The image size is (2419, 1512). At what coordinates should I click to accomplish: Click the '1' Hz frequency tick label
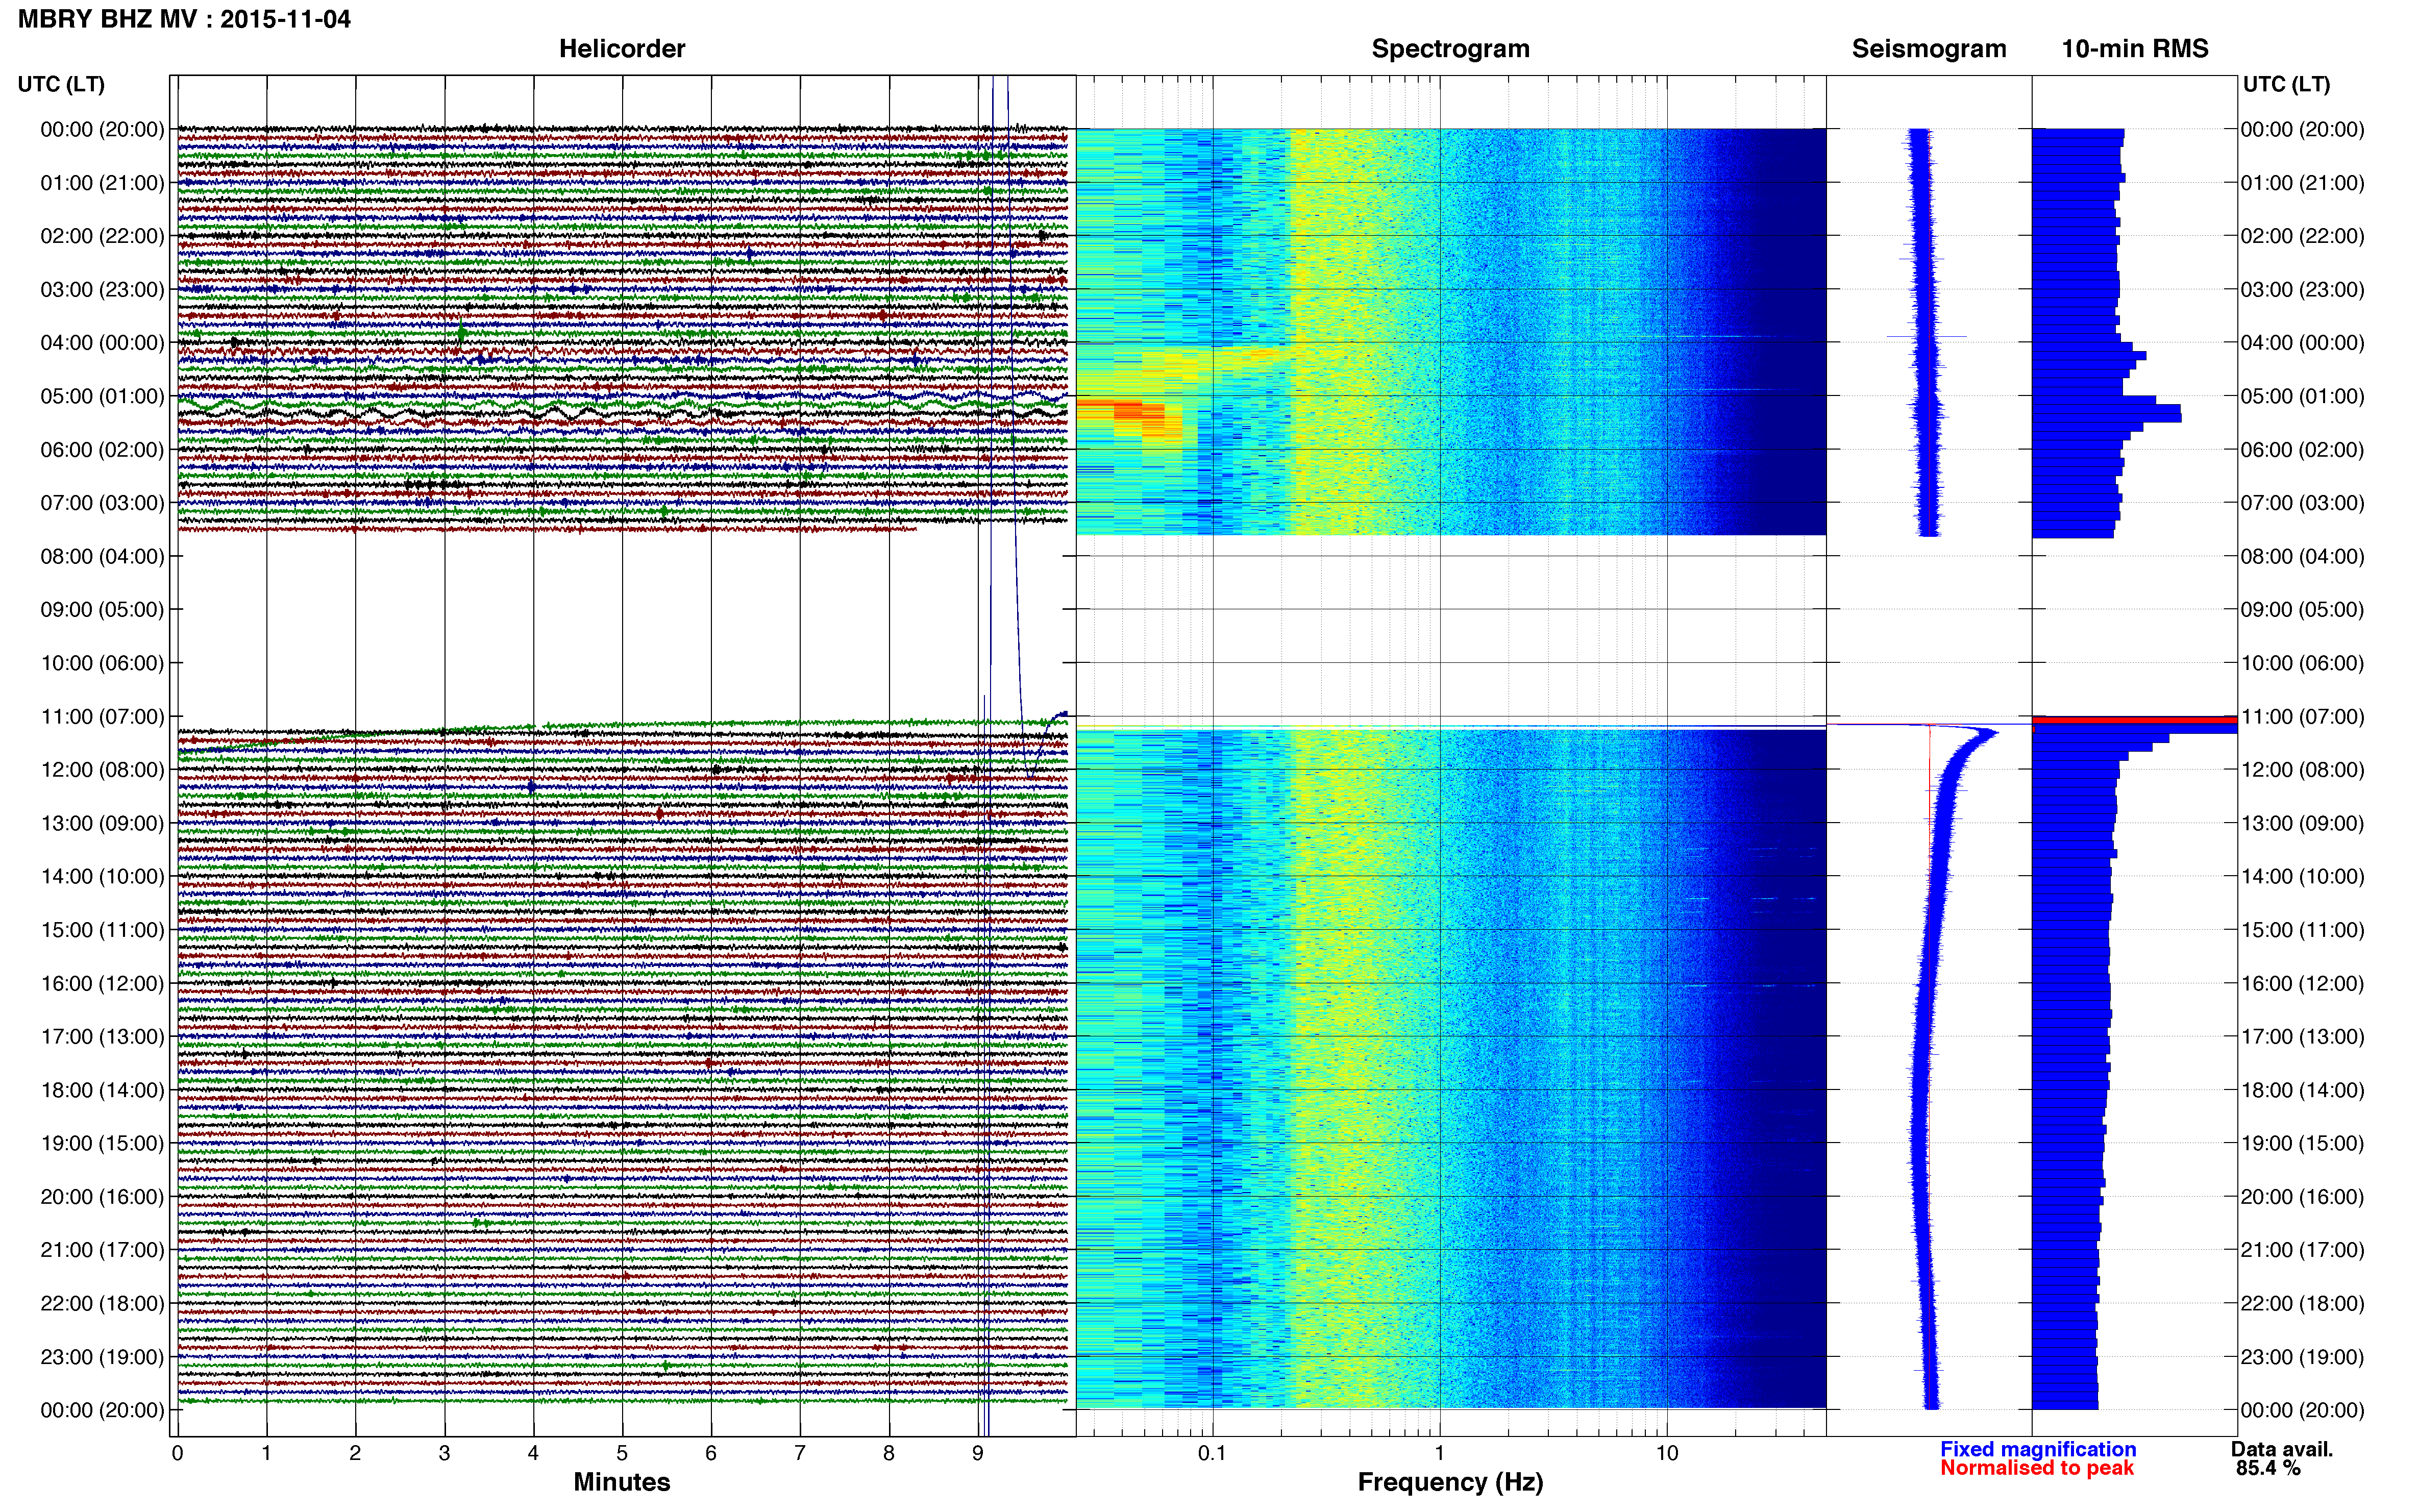click(1439, 1453)
